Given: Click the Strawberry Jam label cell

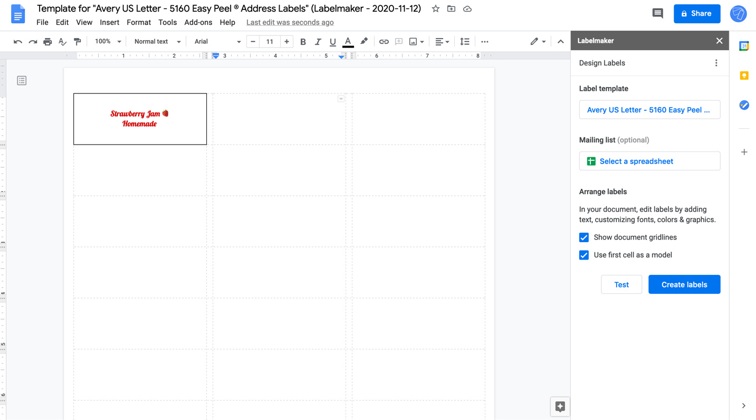Looking at the screenshot, I should tap(140, 119).
